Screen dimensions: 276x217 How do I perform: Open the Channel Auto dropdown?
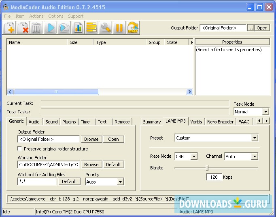(255, 156)
